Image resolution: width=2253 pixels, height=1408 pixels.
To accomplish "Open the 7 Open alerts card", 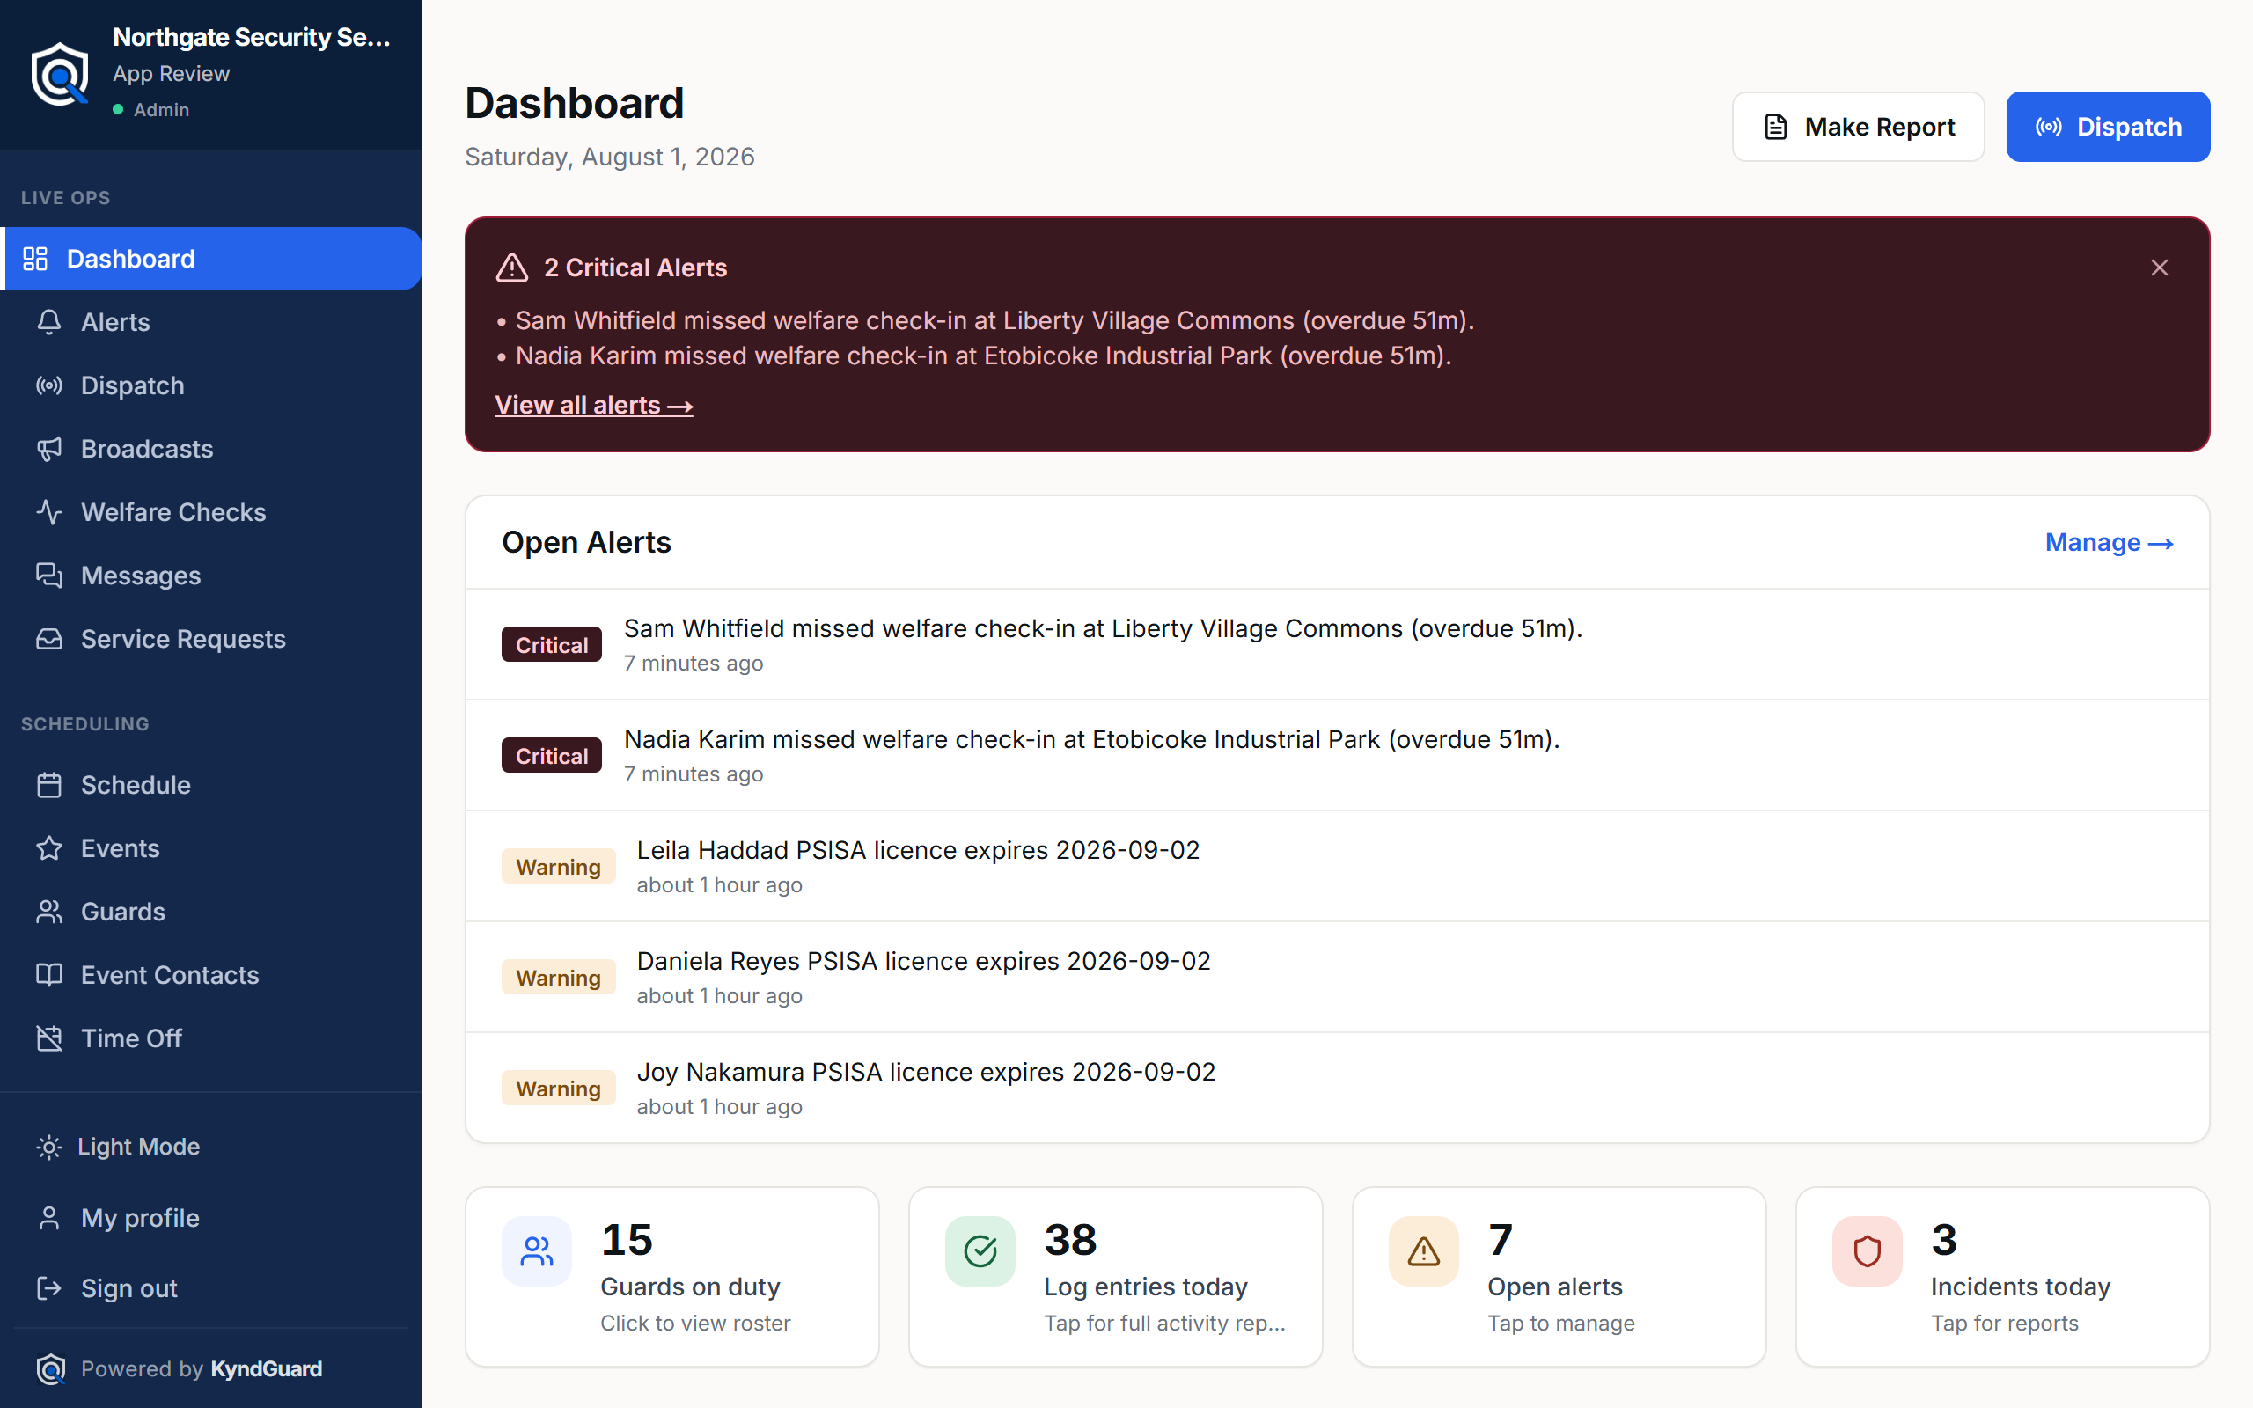I will click(x=1559, y=1277).
